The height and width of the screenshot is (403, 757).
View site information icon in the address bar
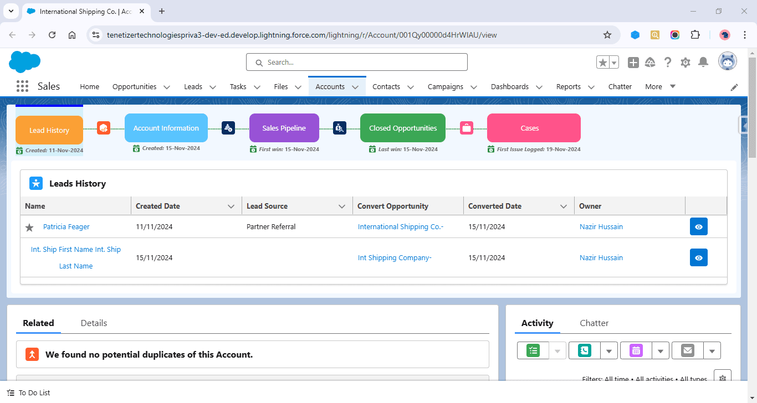coord(96,35)
